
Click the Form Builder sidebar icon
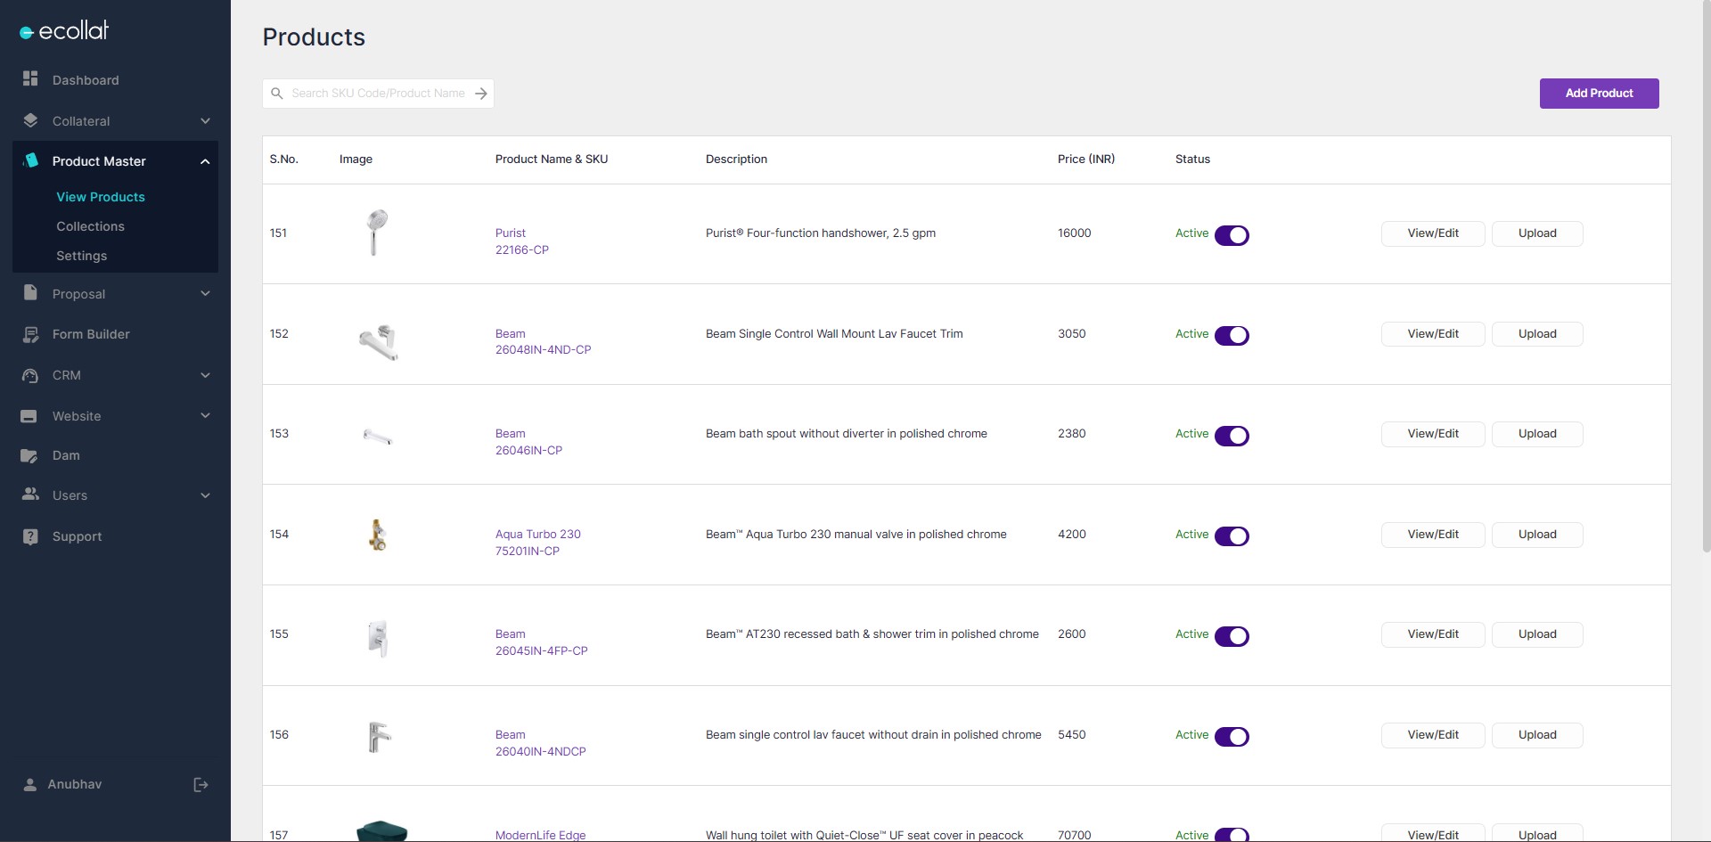(30, 334)
